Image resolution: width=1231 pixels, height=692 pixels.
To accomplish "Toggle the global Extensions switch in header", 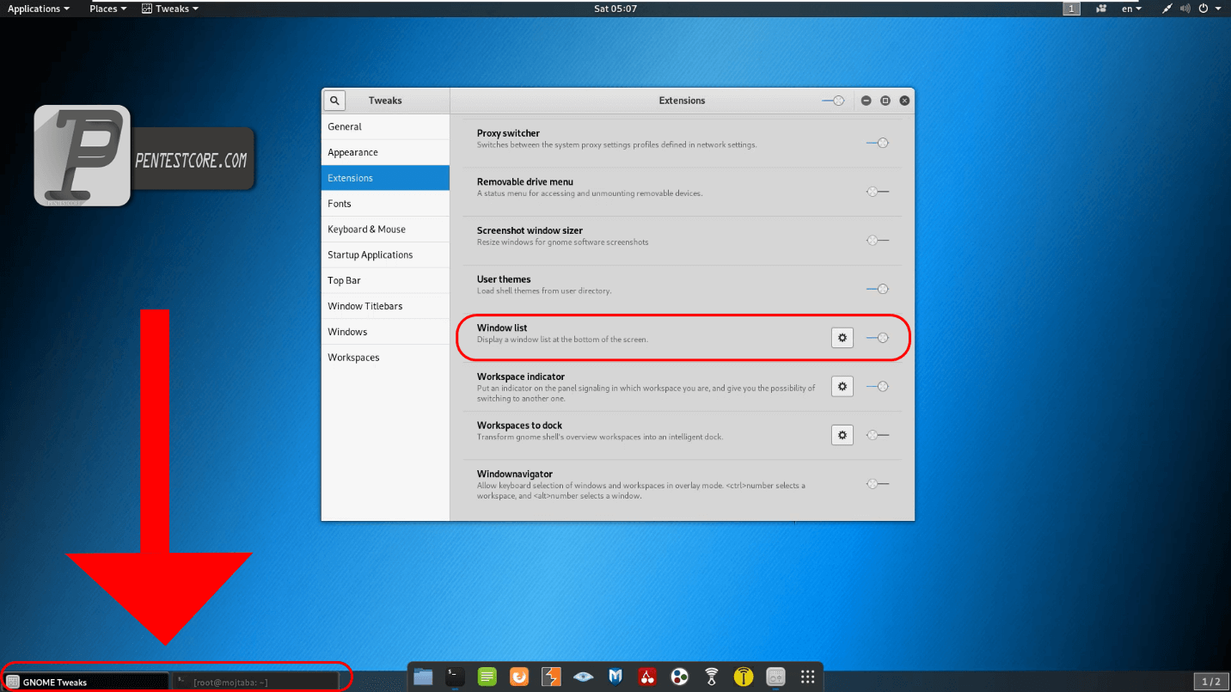I will 833,101.
